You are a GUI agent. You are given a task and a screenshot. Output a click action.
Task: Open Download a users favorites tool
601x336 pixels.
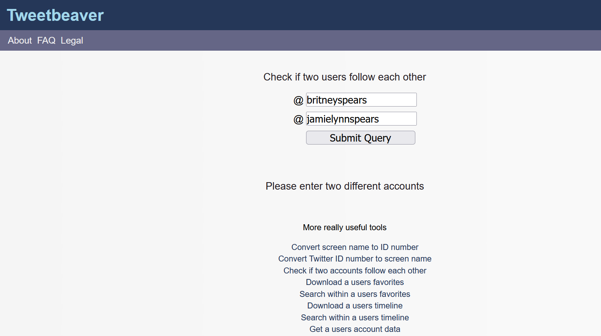[x=355, y=282]
